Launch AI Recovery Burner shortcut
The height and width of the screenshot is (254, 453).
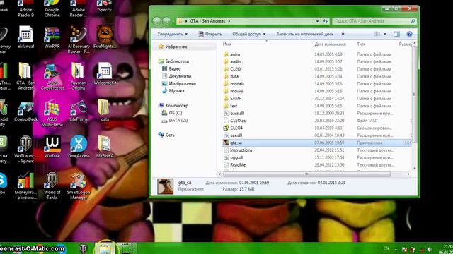click(79, 40)
